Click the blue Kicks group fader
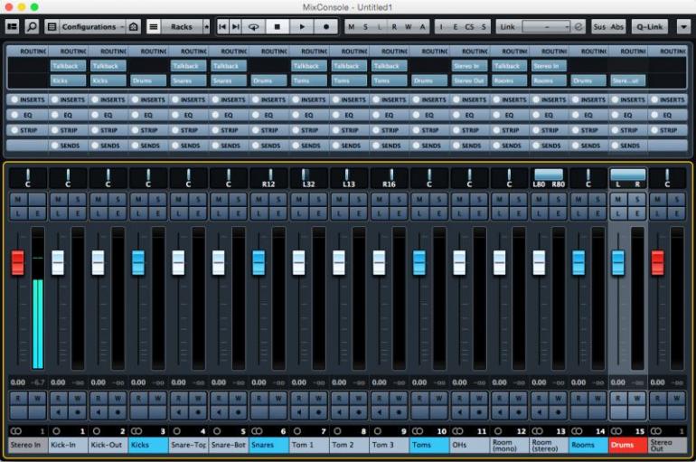This screenshot has height=462, width=696. (138, 263)
